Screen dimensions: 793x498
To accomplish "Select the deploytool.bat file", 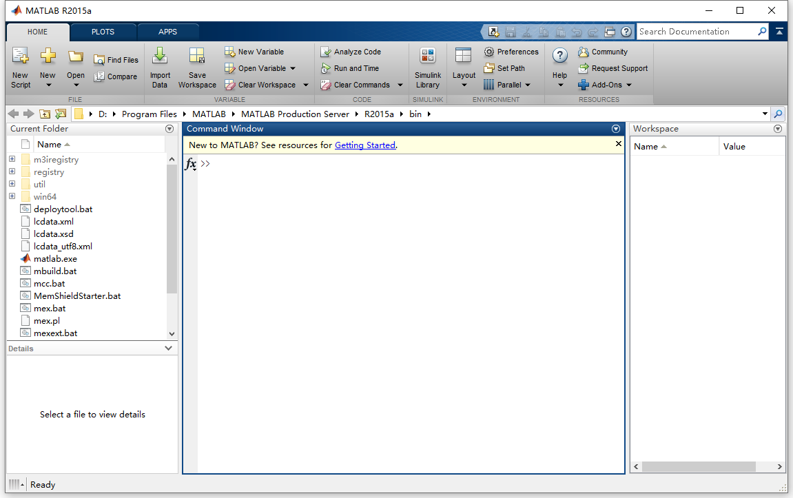I will 63,209.
